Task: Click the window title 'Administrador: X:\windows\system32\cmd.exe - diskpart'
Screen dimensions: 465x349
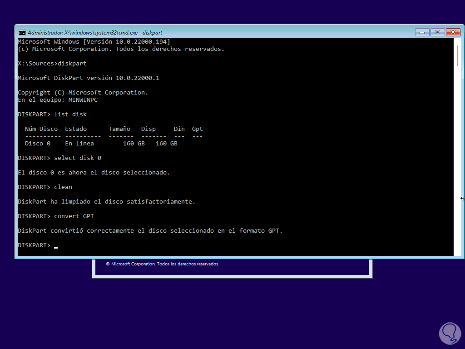Action: pyautogui.click(x=95, y=33)
